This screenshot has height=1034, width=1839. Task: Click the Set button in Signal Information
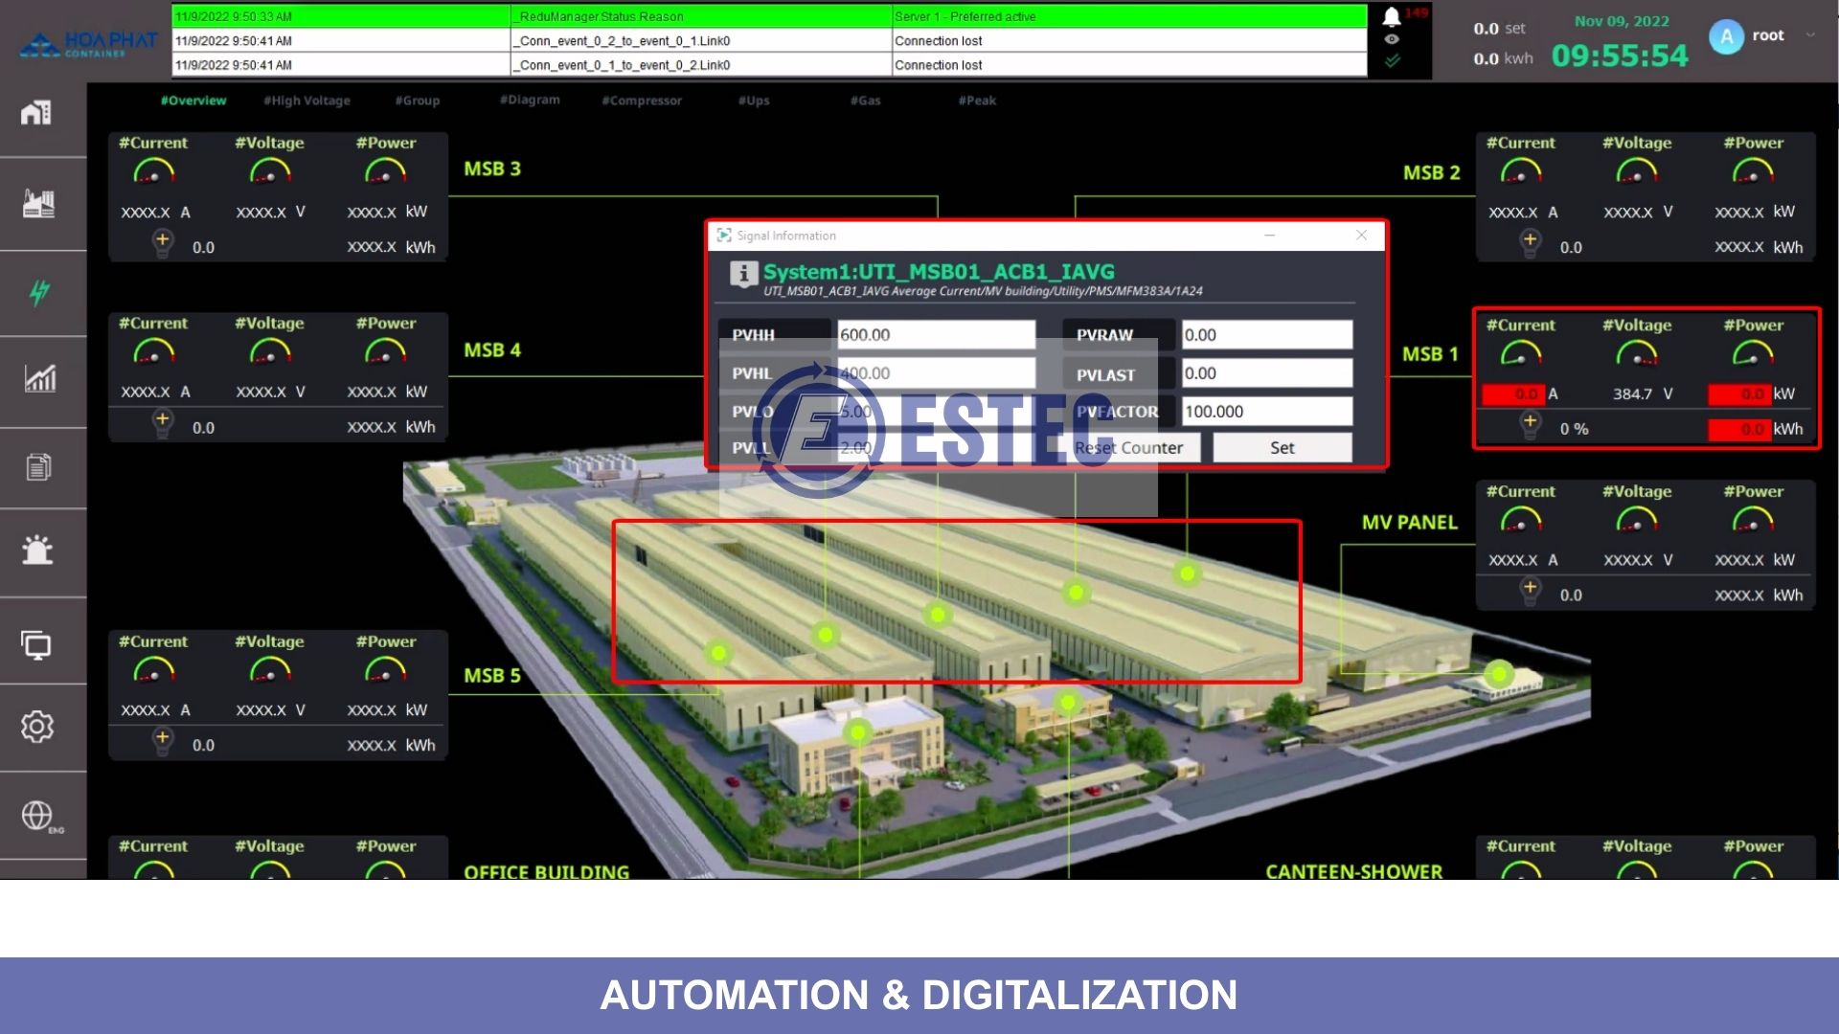pos(1283,447)
